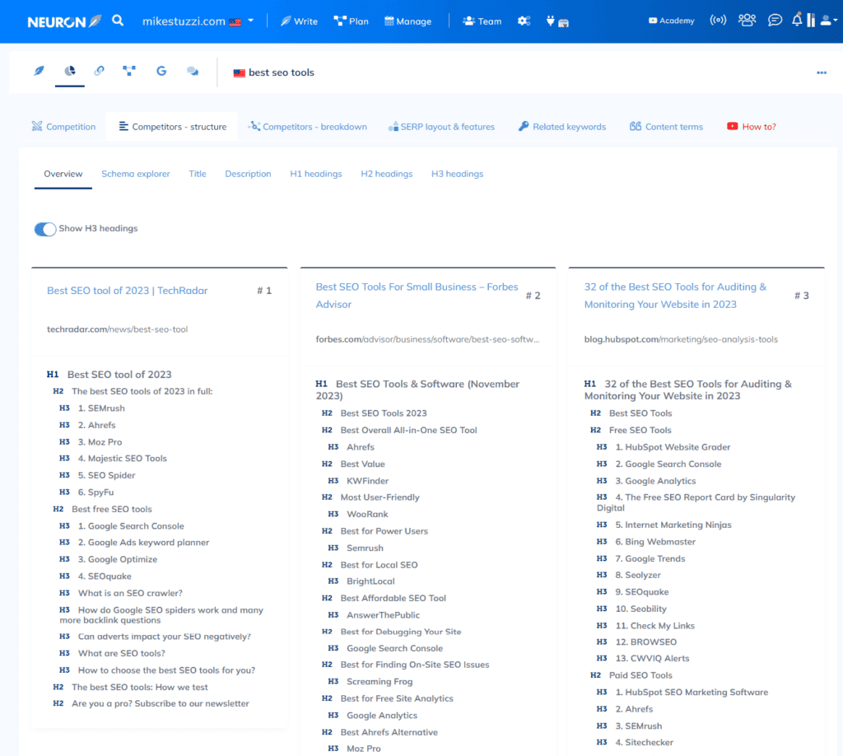Turn off the Show H3 headings switch
Image resolution: width=843 pixels, height=756 pixels.
tap(44, 229)
